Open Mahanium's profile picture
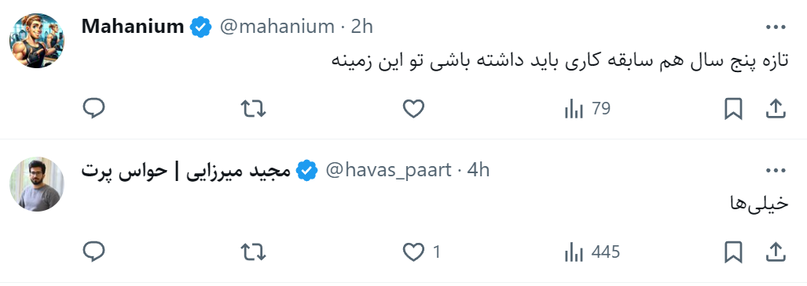This screenshot has height=286, width=807. coord(37,41)
